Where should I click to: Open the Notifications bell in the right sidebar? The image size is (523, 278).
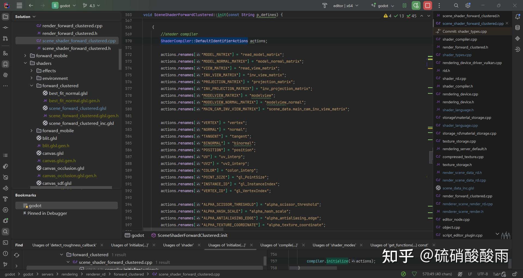coord(518,16)
